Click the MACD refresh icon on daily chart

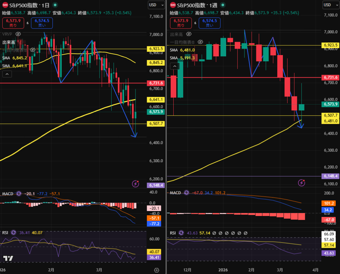pos(19,193)
